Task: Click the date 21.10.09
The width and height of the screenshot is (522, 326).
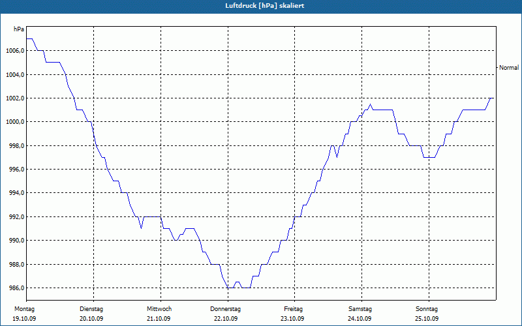Action: tap(159, 319)
